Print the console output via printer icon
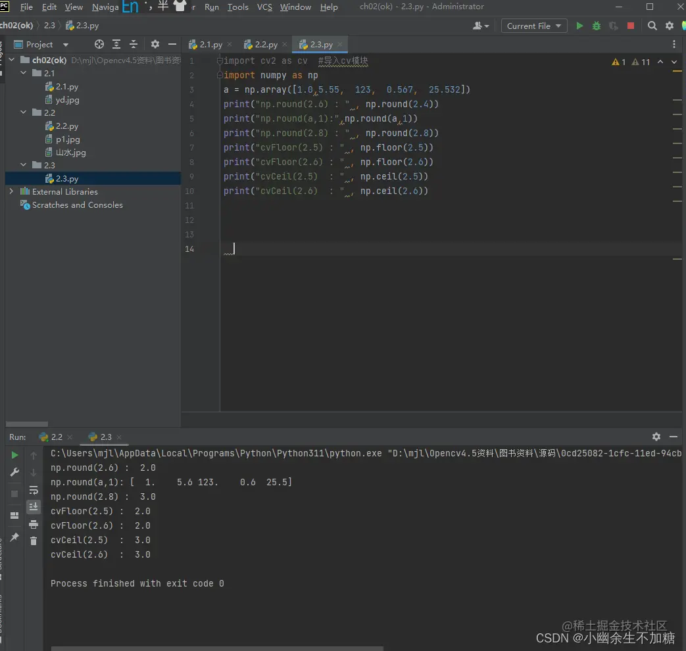This screenshot has width=686, height=651. coord(34,524)
